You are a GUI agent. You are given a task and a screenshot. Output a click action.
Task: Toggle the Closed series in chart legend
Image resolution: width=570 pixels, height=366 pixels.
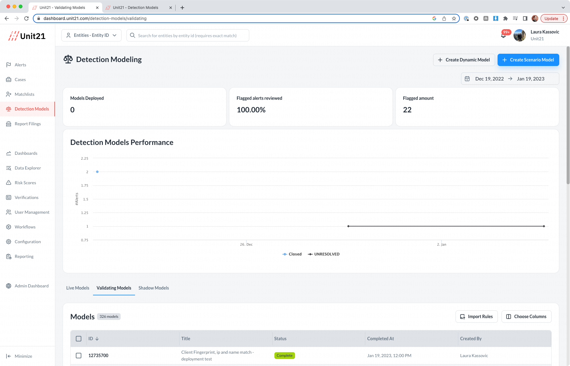point(292,254)
